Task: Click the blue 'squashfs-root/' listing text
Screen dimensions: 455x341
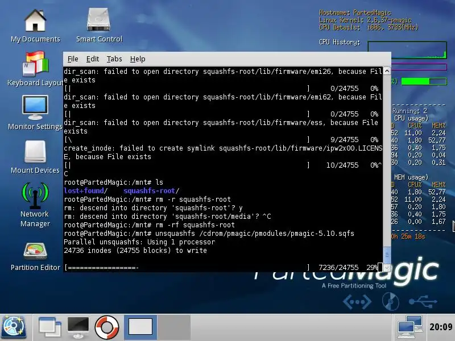Action: pyautogui.click(x=151, y=191)
